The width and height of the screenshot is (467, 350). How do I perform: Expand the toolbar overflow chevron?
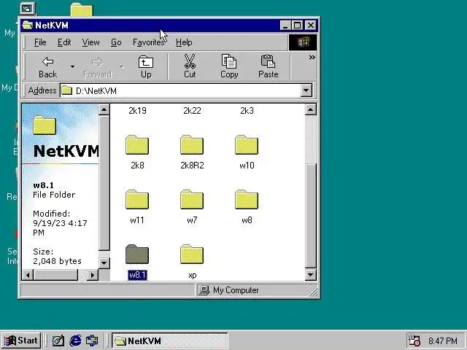click(312, 57)
